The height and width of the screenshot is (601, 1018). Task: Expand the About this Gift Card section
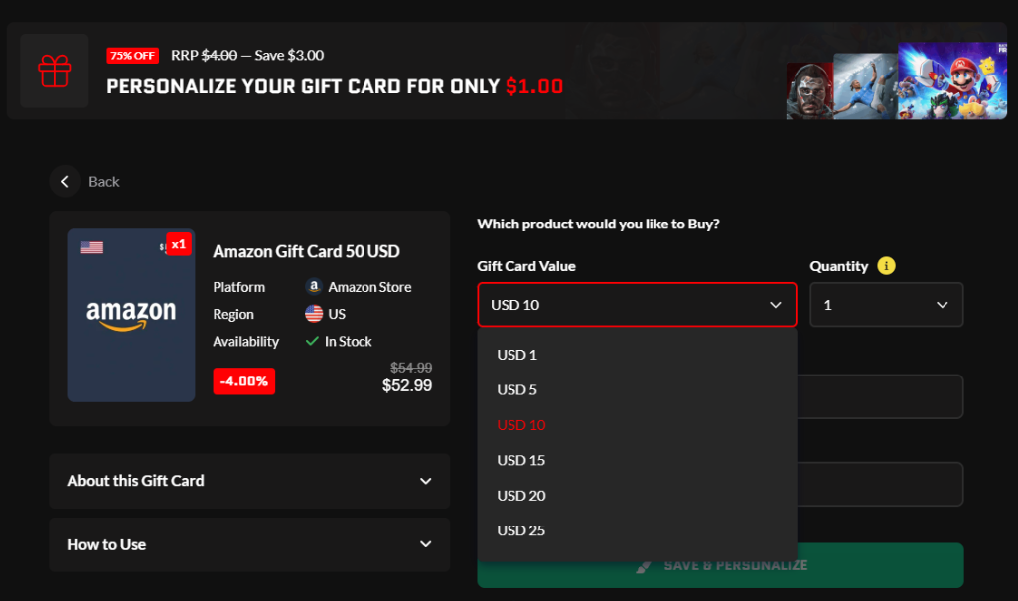(249, 481)
